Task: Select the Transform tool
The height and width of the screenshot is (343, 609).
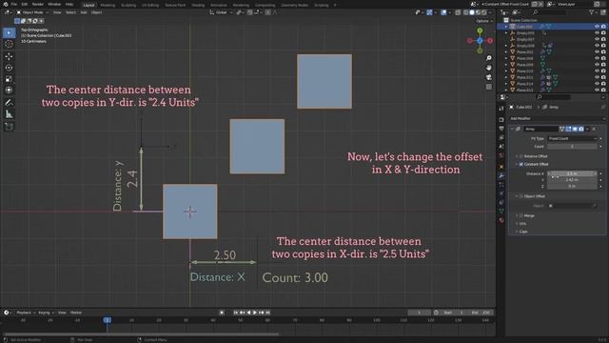Action: (9, 91)
